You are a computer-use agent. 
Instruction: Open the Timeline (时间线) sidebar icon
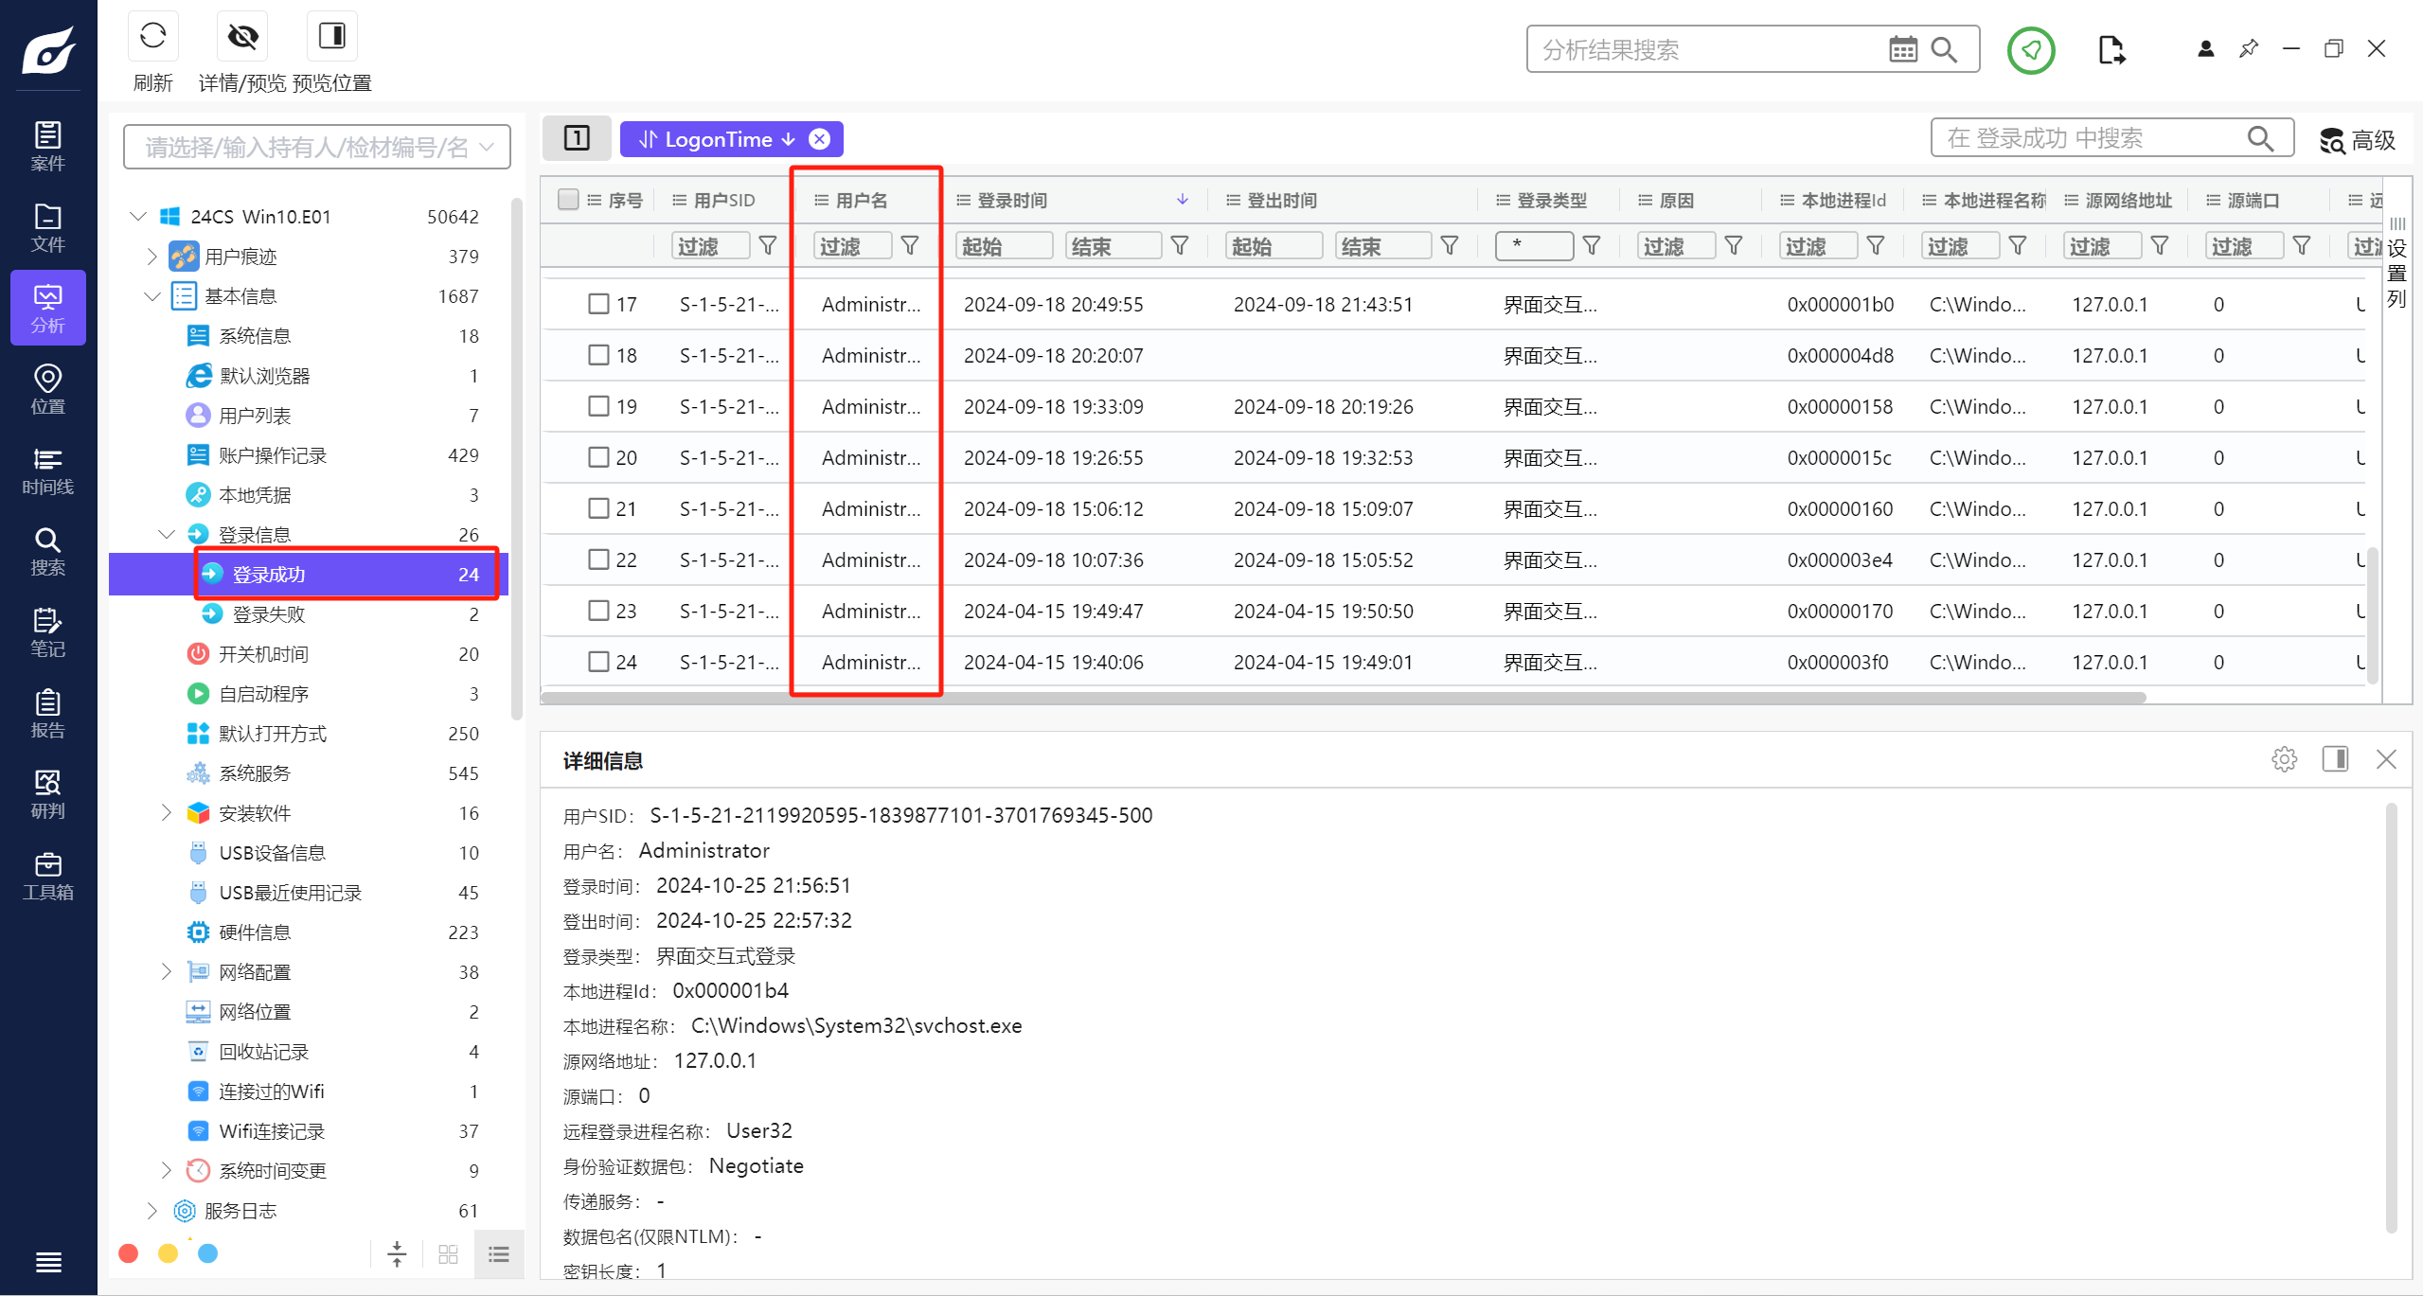pyautogui.click(x=47, y=470)
